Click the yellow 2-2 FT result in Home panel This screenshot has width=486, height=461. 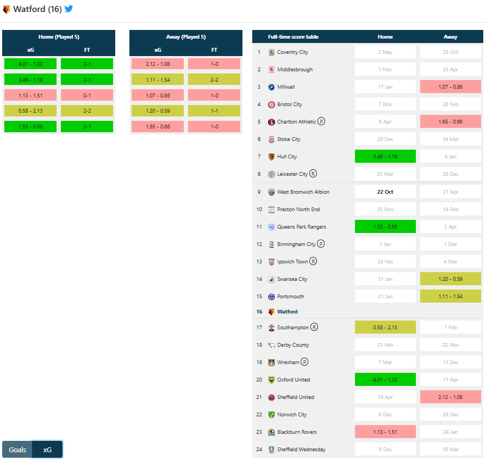coord(87,111)
